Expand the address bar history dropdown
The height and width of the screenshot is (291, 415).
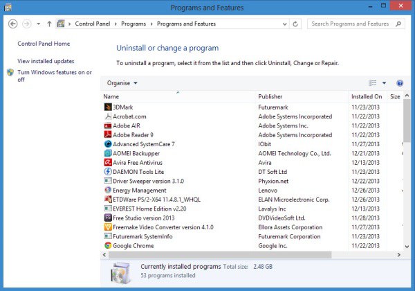click(x=284, y=24)
